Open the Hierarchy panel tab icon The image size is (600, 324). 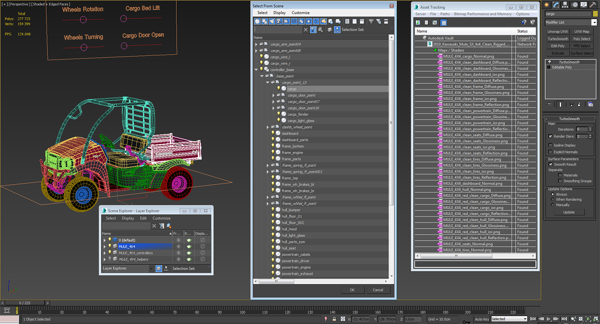pos(566,5)
